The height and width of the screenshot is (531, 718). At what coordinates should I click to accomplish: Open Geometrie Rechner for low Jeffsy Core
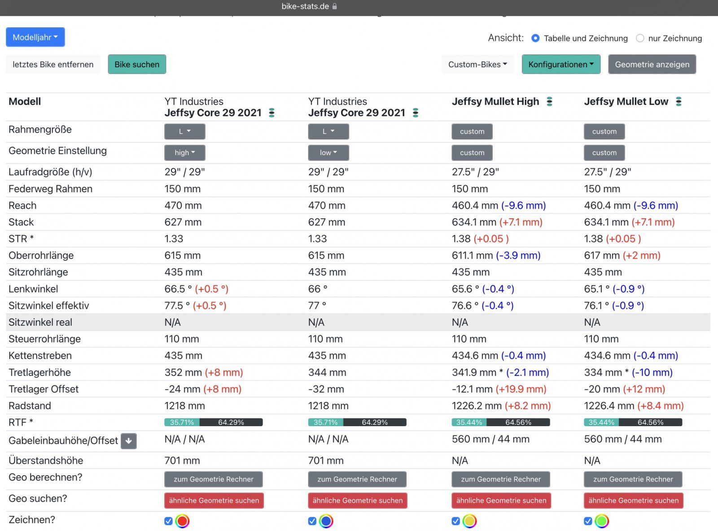(x=357, y=479)
